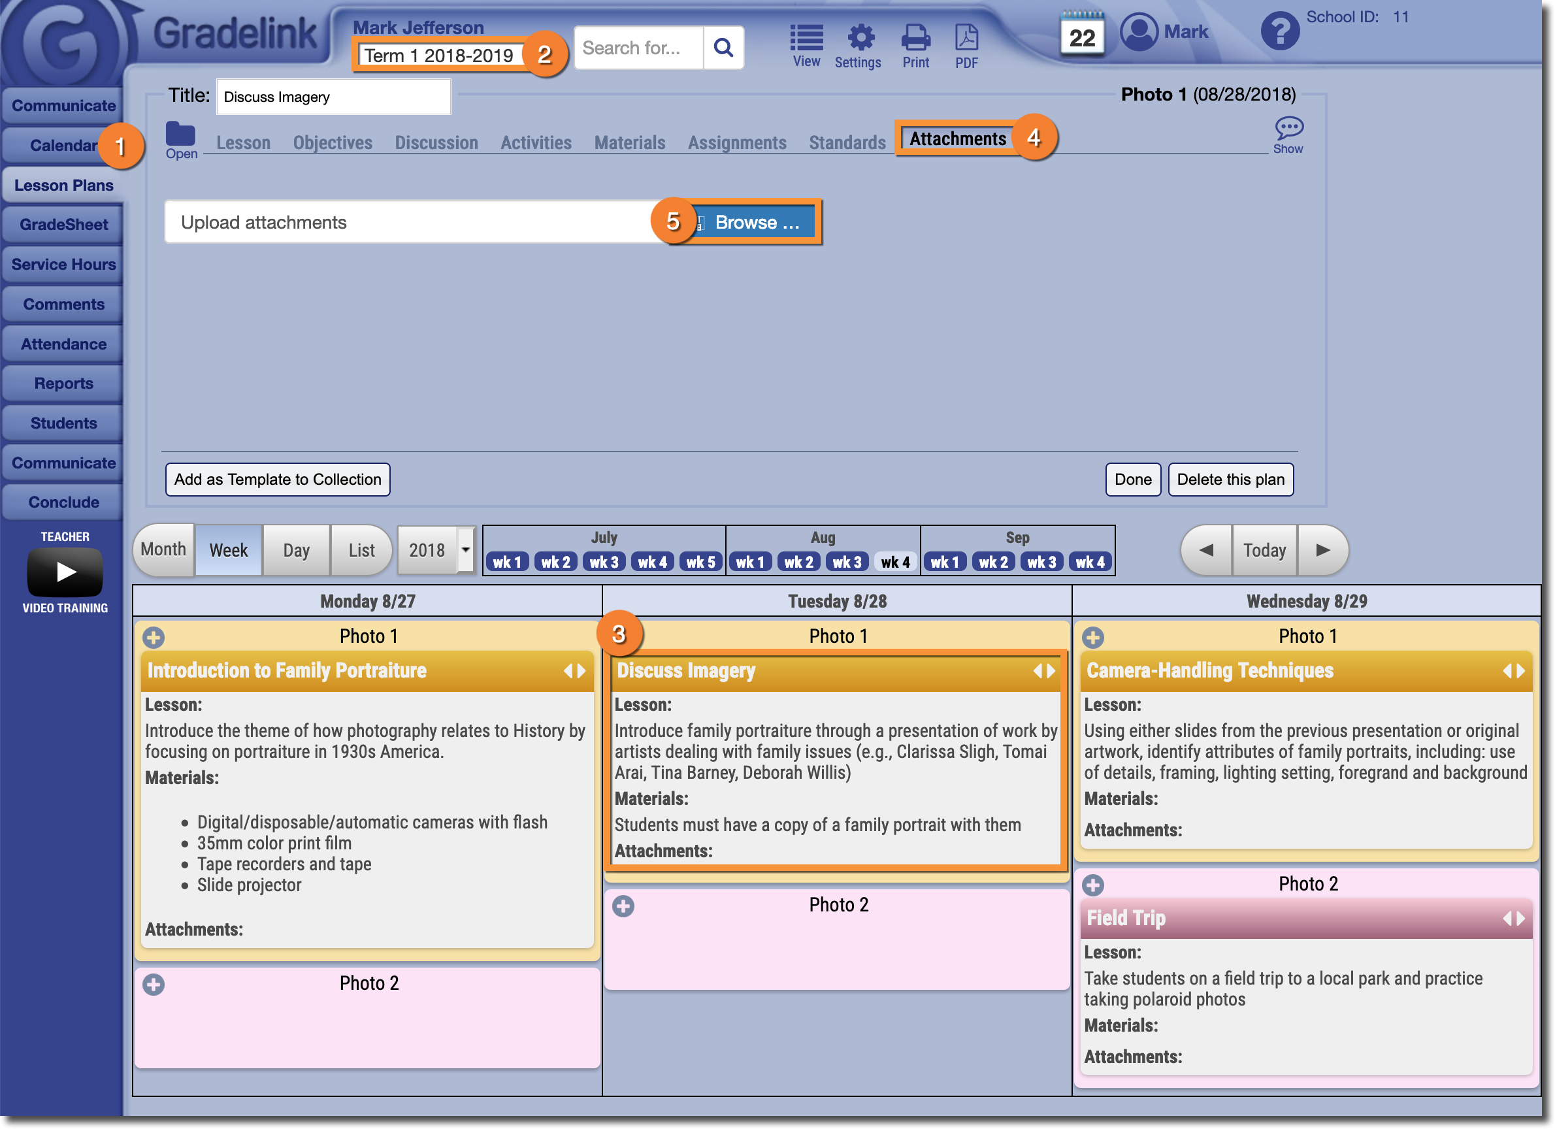The image size is (1555, 1129).
Task: Click the Browse upload button
Action: [756, 222]
